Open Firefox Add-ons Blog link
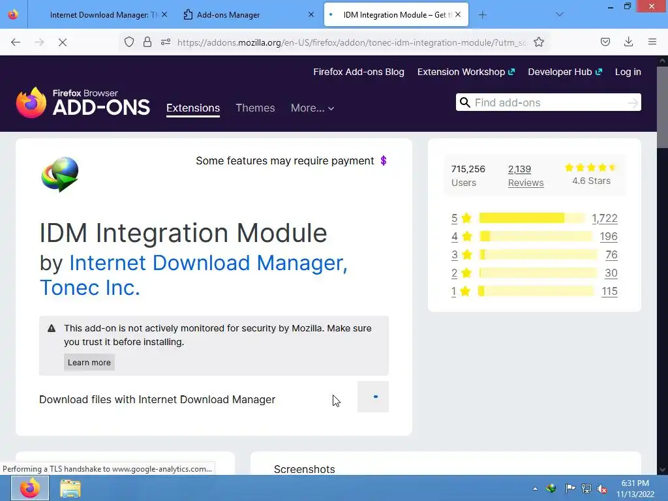Image resolution: width=668 pixels, height=501 pixels. (359, 72)
